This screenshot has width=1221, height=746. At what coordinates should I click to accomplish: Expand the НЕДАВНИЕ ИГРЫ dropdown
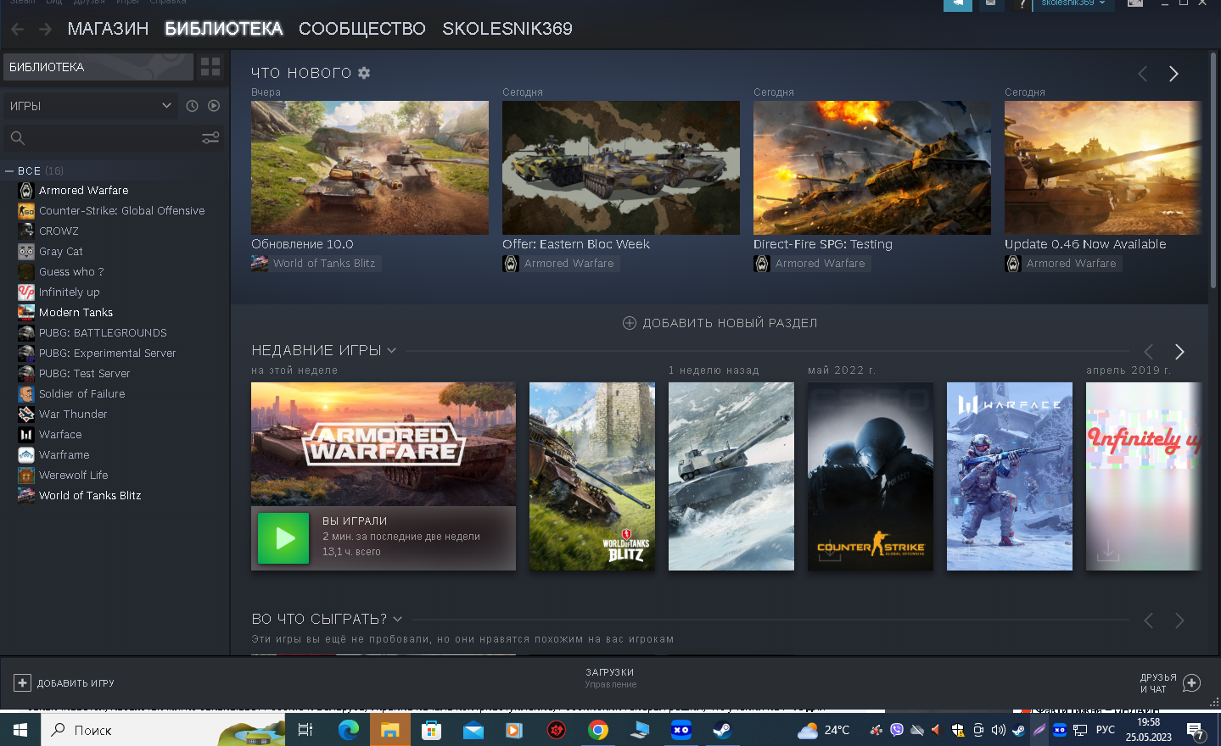(x=392, y=350)
